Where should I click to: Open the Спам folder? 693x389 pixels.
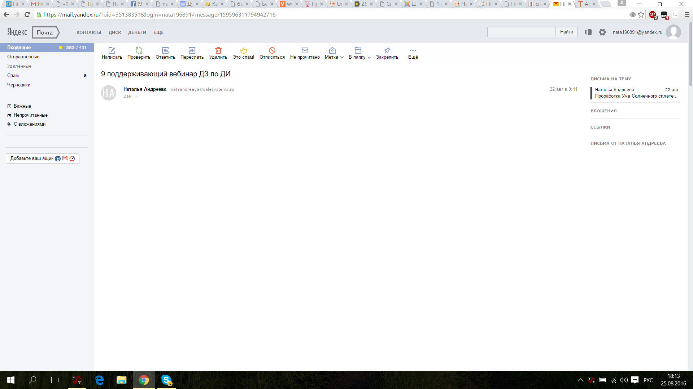point(13,76)
